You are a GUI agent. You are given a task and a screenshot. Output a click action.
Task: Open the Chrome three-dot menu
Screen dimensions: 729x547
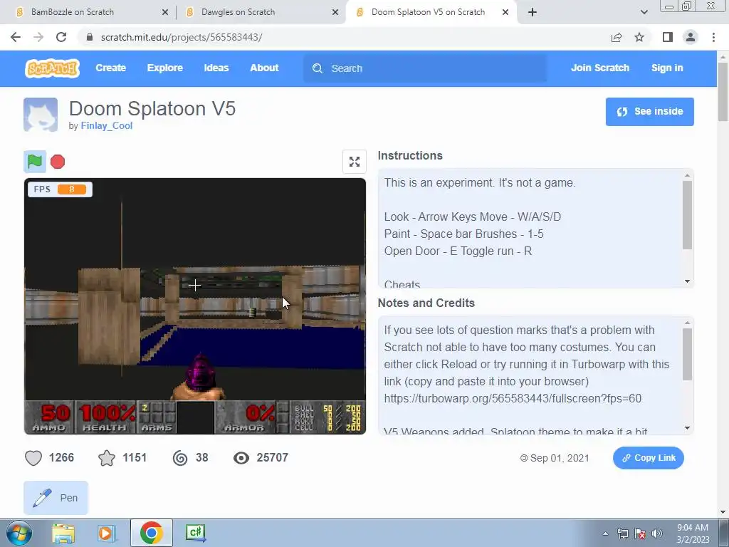pos(713,37)
